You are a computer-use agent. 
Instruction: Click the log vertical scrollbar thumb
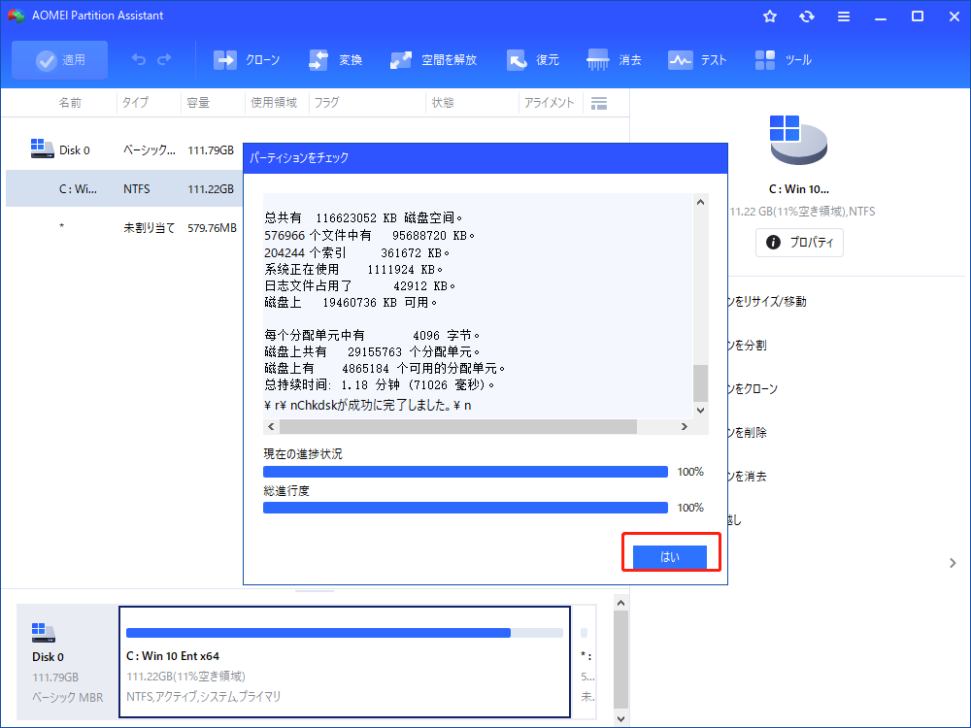click(x=700, y=383)
